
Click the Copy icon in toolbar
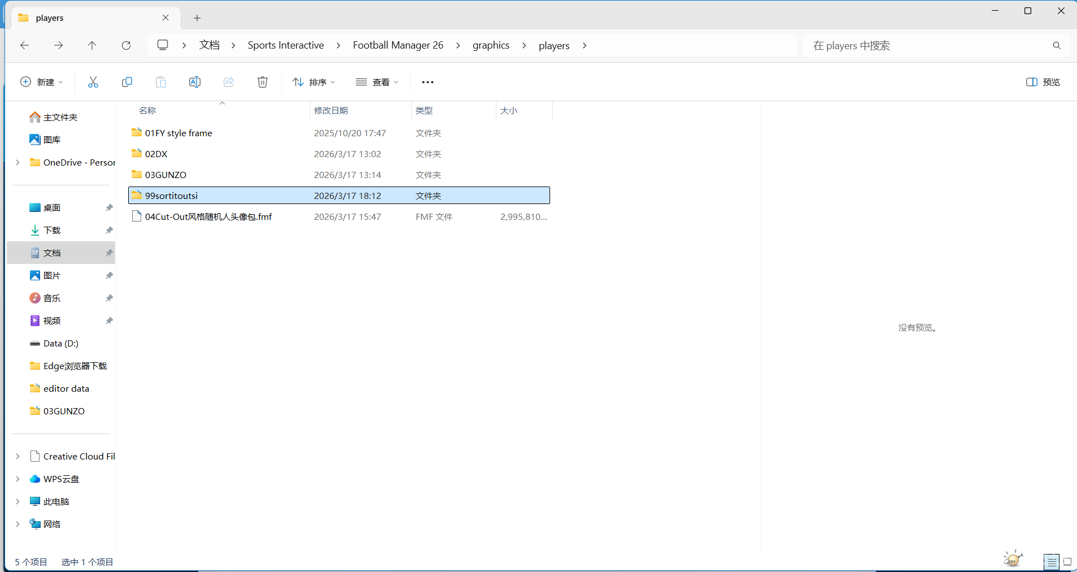pos(127,82)
